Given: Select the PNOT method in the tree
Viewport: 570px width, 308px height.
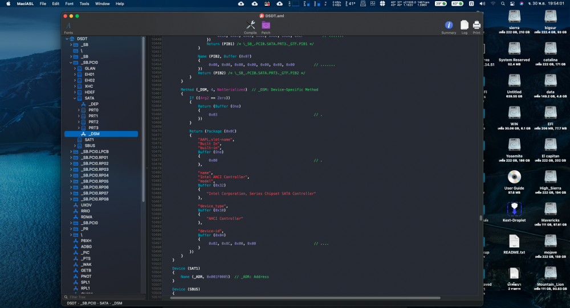Looking at the screenshot, I should (86, 276).
